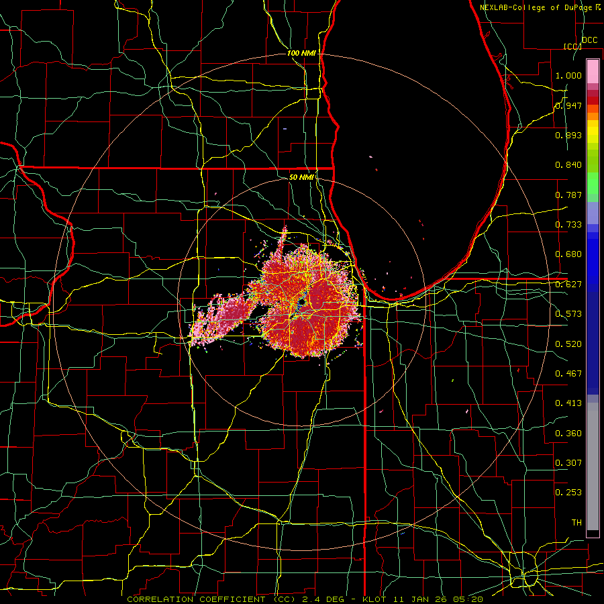604x604 pixels.
Task: Click the DCC label above the legend
Action: pos(590,40)
